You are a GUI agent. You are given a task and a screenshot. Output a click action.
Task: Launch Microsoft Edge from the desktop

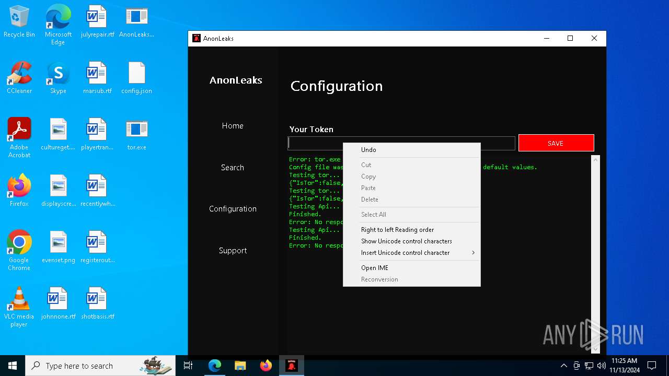[x=58, y=25]
